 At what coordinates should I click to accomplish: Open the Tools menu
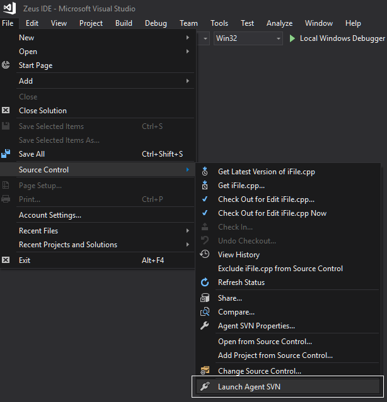click(x=219, y=23)
